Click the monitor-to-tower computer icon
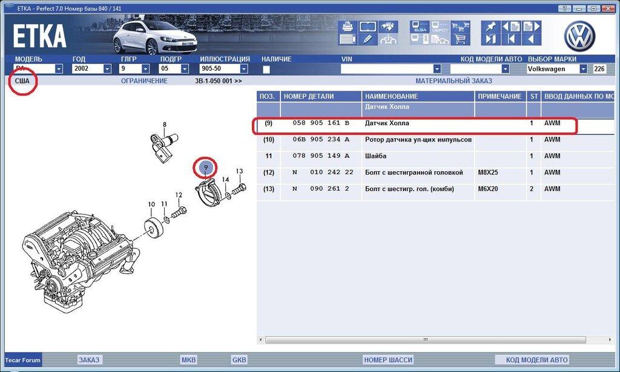620x372 pixels. (420, 39)
